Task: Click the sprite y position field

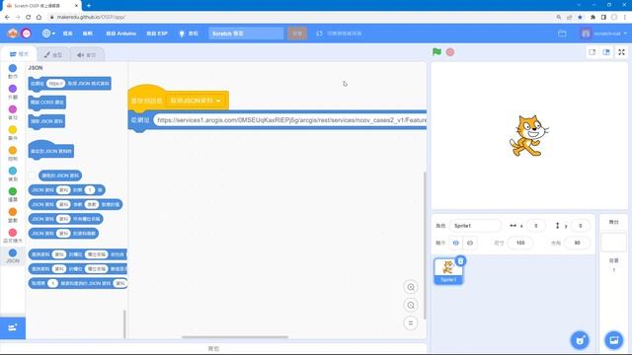Action: tap(580, 226)
